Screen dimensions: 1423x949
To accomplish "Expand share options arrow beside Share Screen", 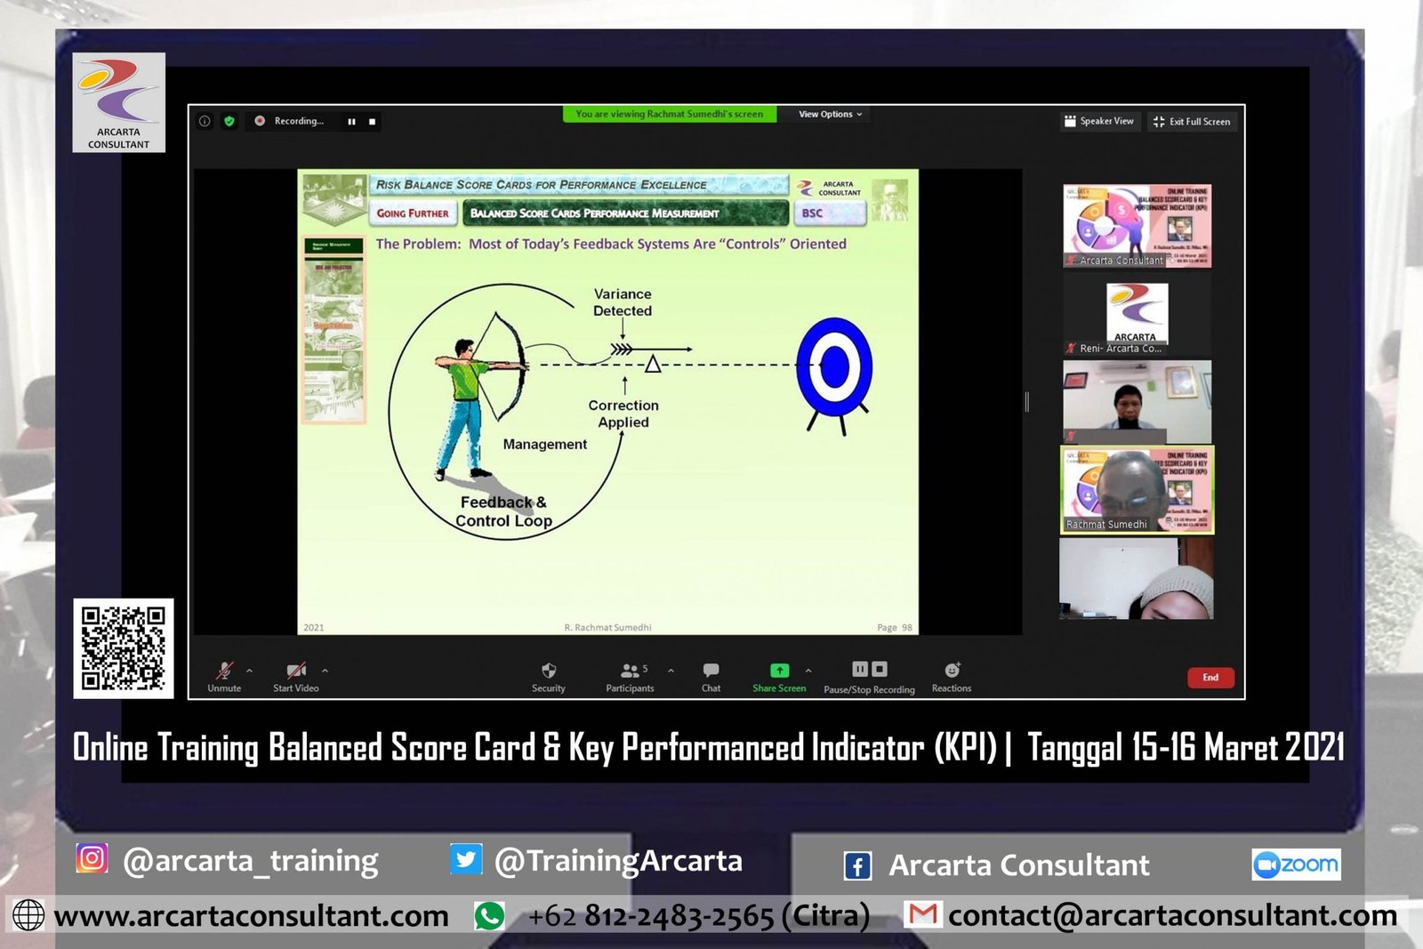I will [808, 672].
